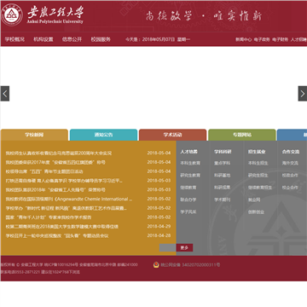
Task: Go to previous banner slide
Action: [x=5, y=94]
